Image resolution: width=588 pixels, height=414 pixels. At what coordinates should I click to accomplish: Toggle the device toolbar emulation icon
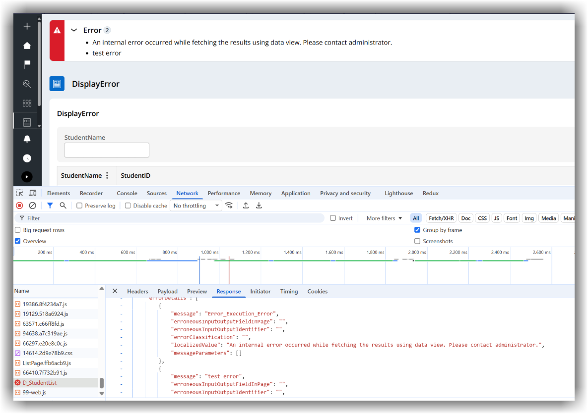[x=32, y=193]
